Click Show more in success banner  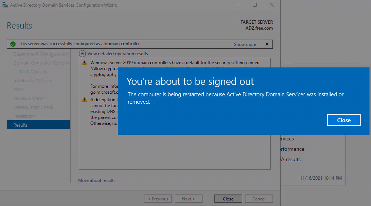pyautogui.click(x=245, y=44)
